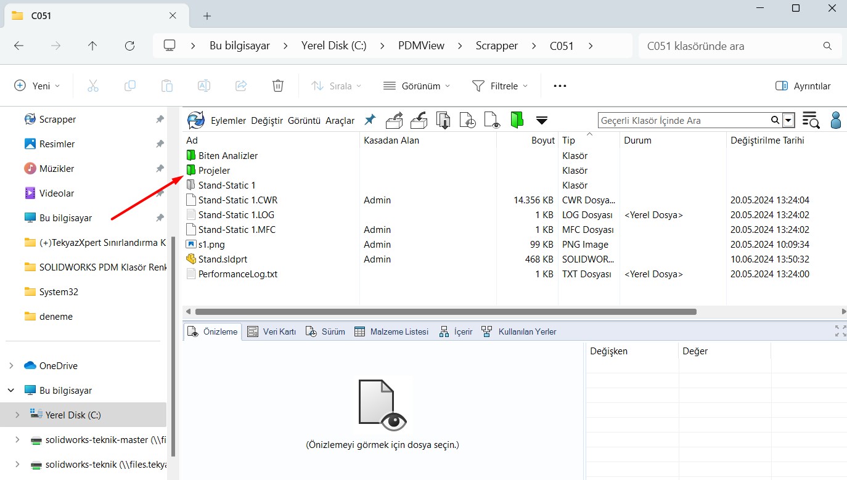Open the Araçlar menu

(x=340, y=120)
